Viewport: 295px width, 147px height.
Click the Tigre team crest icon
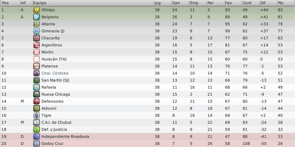tap(37, 115)
